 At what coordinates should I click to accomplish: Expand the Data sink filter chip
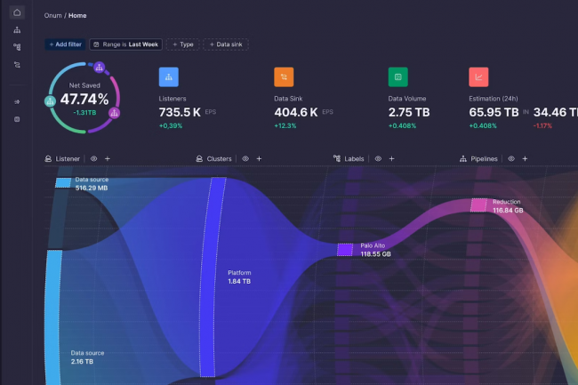click(x=227, y=44)
